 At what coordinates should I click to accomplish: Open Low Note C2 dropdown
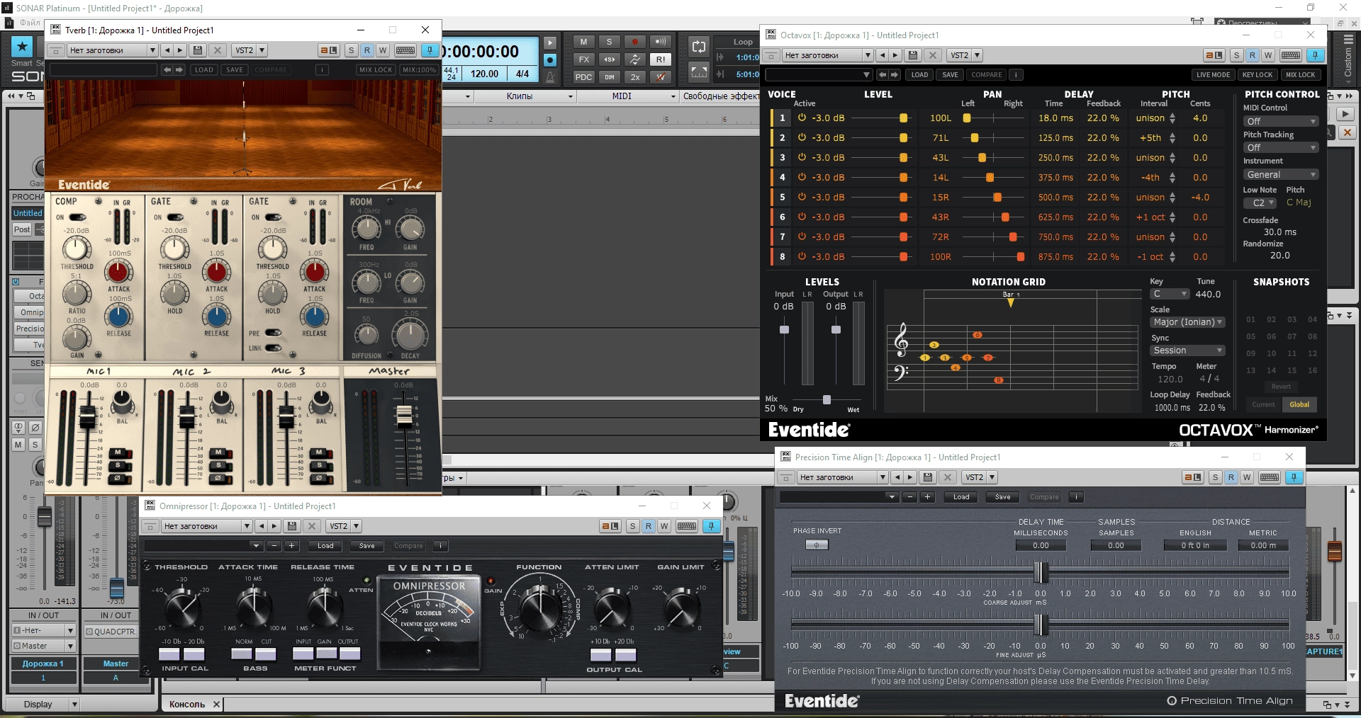tap(1260, 203)
